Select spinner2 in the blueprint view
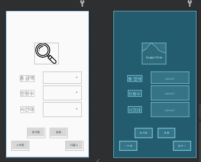 [170, 77]
